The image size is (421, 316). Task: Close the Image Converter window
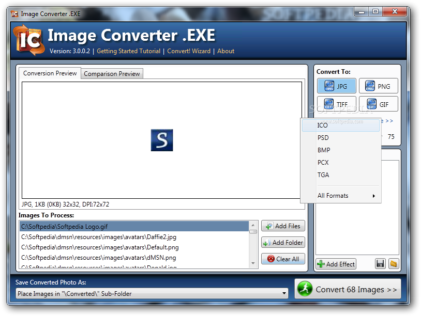395,12
